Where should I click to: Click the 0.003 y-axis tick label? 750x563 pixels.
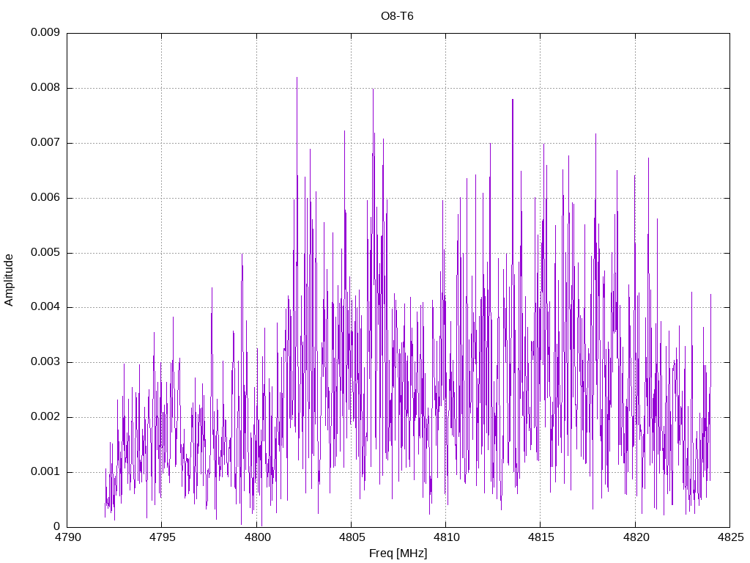pos(45,362)
